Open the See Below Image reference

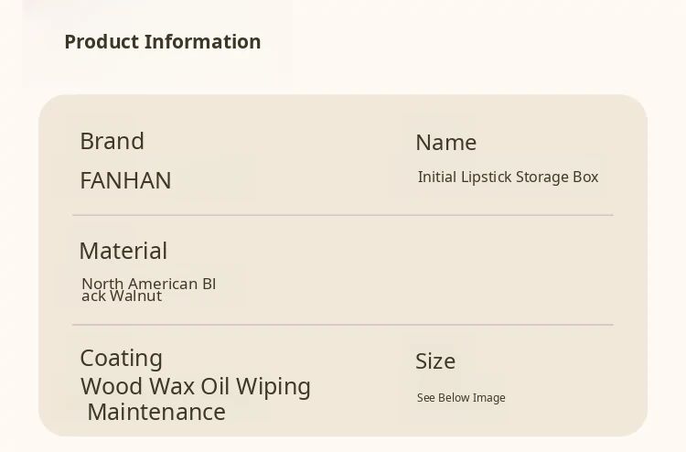461,398
